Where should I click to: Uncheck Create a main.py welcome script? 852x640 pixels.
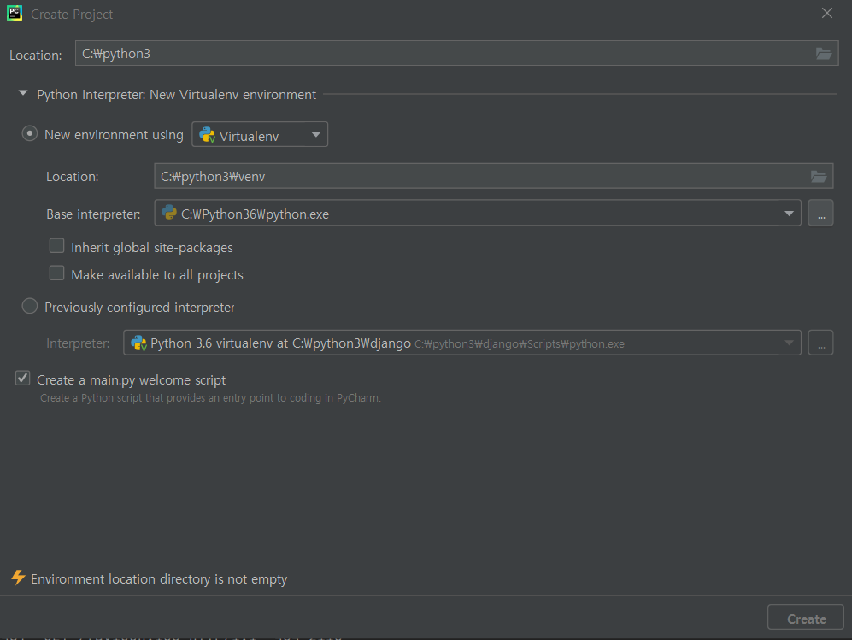[22, 379]
